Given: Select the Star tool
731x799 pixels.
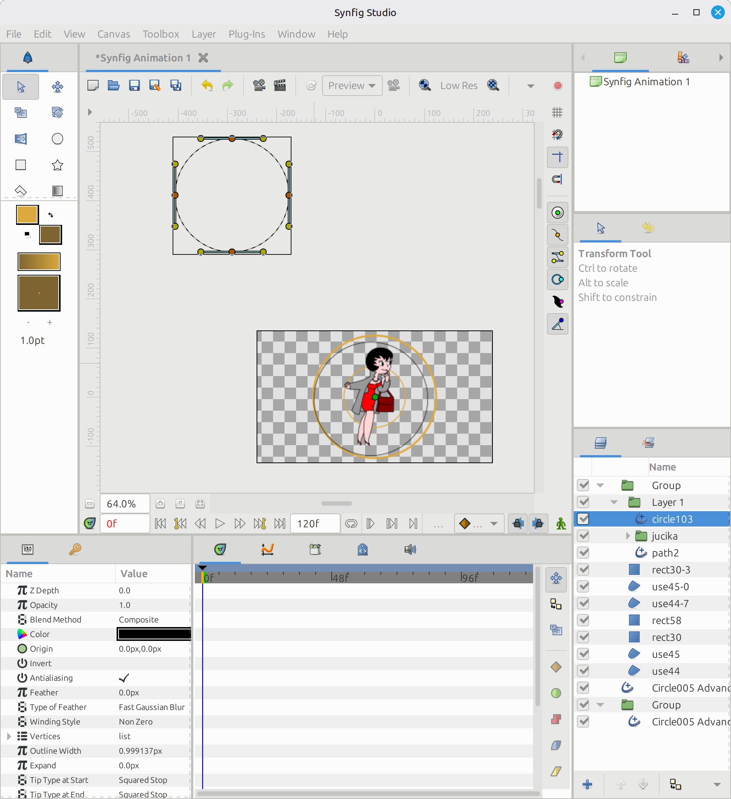Looking at the screenshot, I should pyautogui.click(x=58, y=165).
